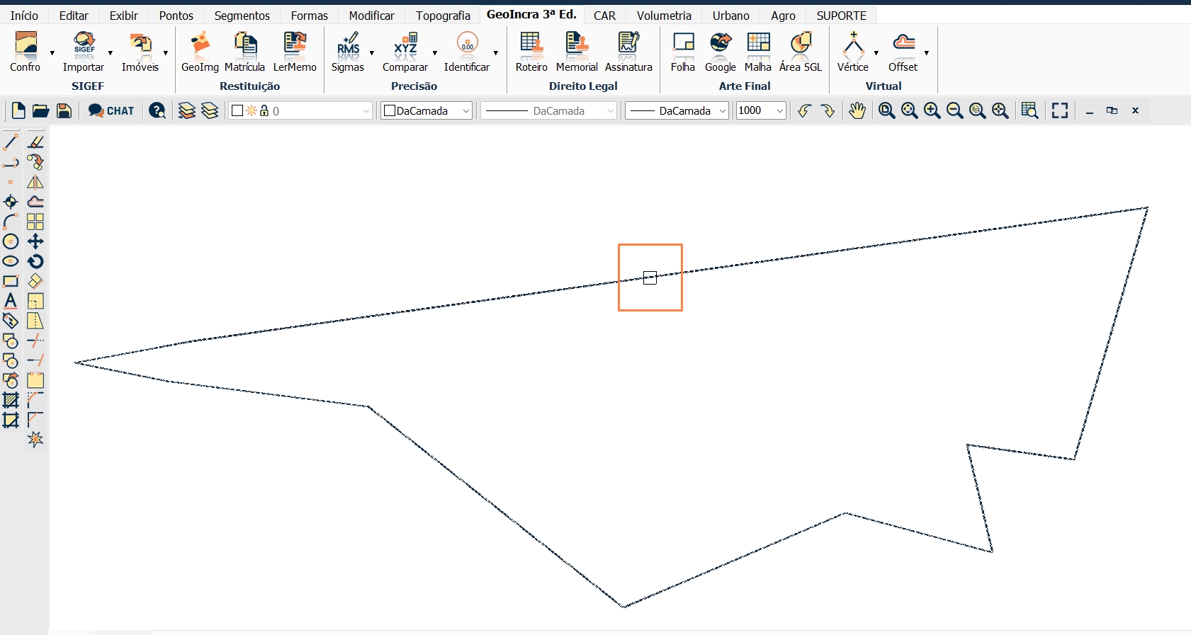Image resolution: width=1191 pixels, height=635 pixels.
Task: Expand the Comparar dropdown arrow
Action: (435, 53)
